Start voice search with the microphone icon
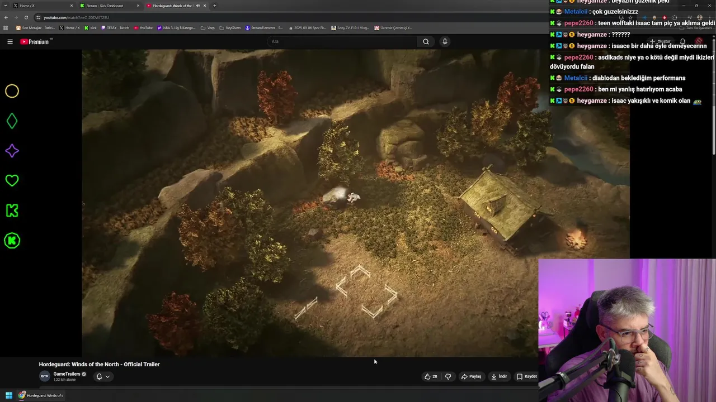The height and width of the screenshot is (402, 716). click(x=445, y=41)
